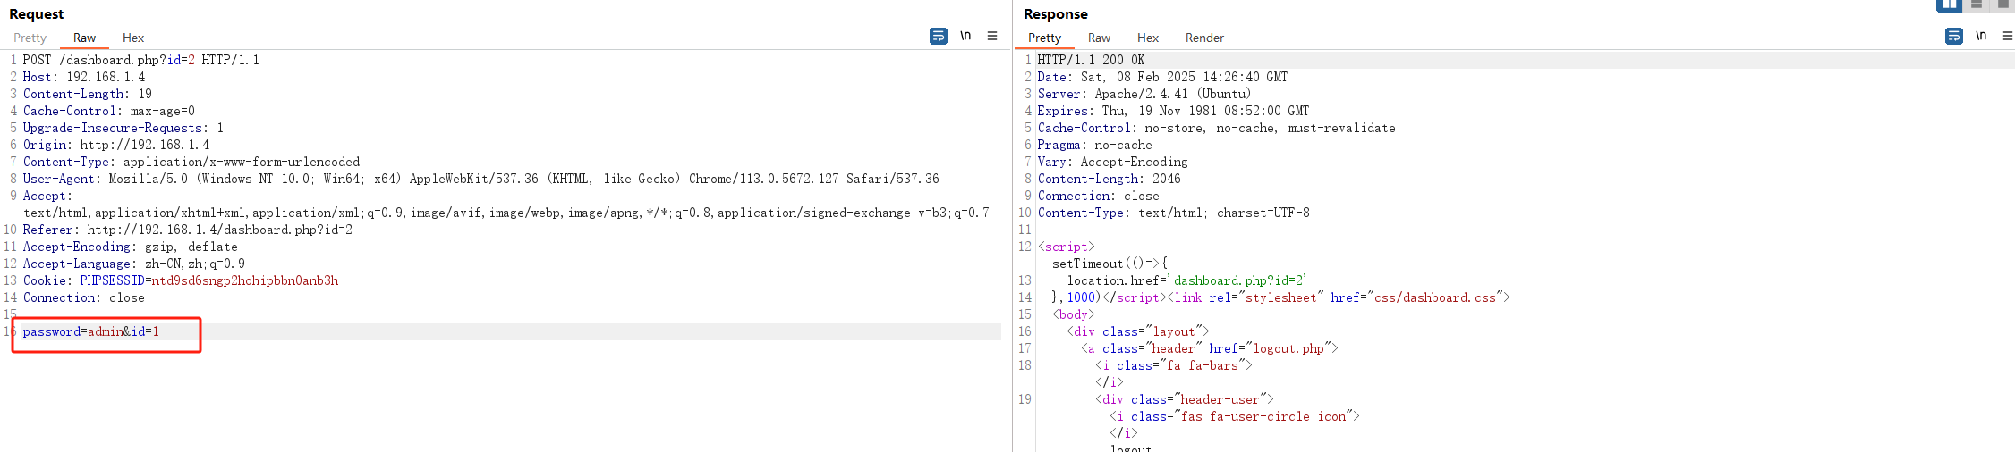Viewport: 2015px width, 452px height.
Task: Switch Request view to Pretty tab
Action: tap(30, 38)
